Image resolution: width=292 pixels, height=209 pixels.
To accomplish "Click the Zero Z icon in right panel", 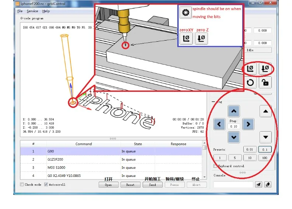I will pos(265,69).
